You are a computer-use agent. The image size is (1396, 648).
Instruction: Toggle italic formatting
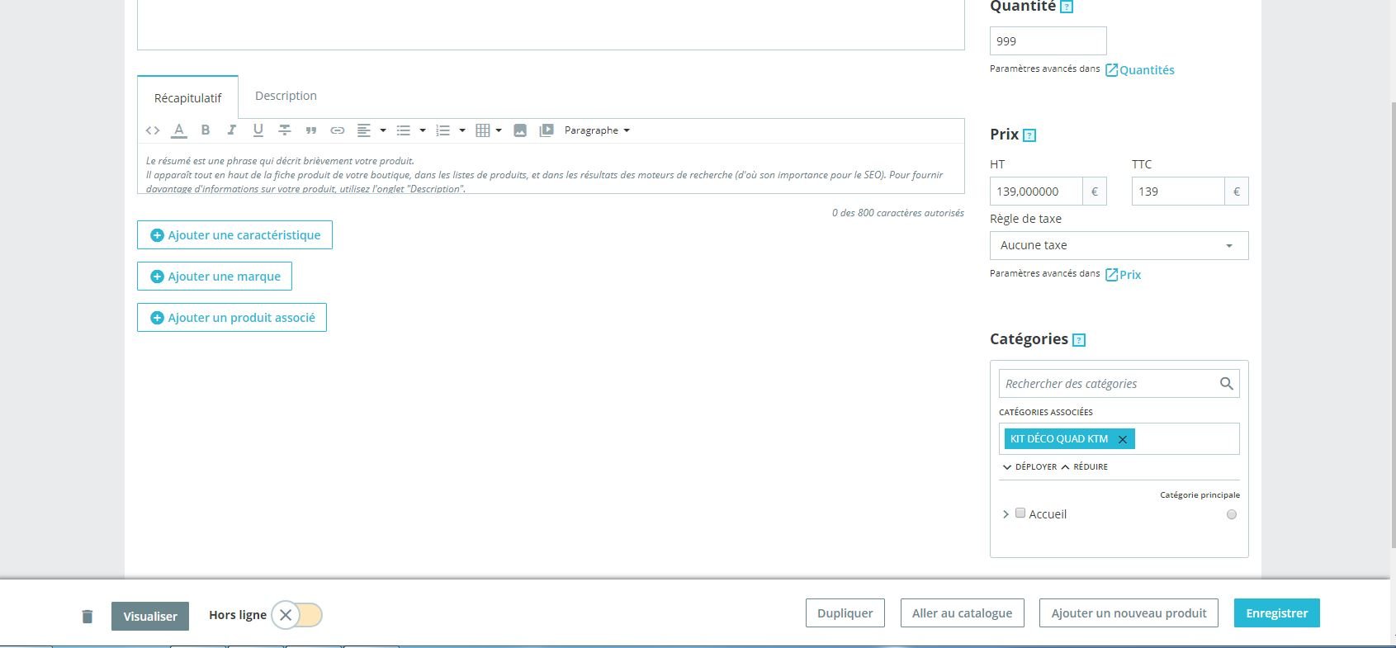[232, 130]
